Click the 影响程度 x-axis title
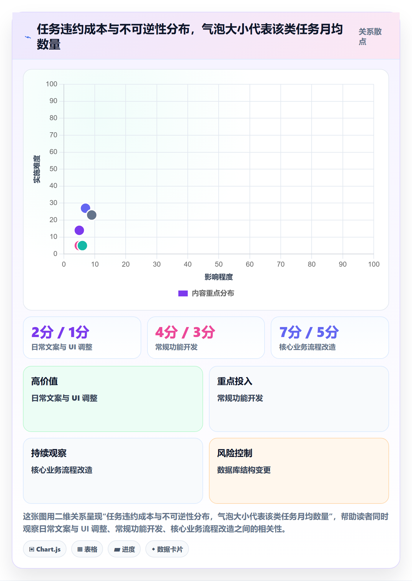Image resolution: width=412 pixels, height=581 pixels. point(219,277)
